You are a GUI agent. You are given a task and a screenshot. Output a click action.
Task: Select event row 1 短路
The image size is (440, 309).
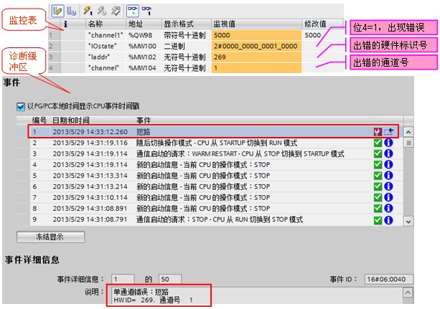pyautogui.click(x=213, y=131)
